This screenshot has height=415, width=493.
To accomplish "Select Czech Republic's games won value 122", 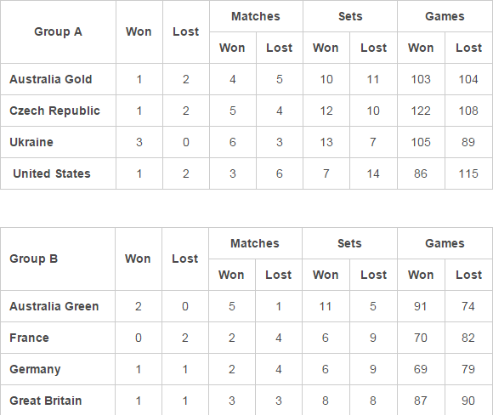I will point(421,111).
